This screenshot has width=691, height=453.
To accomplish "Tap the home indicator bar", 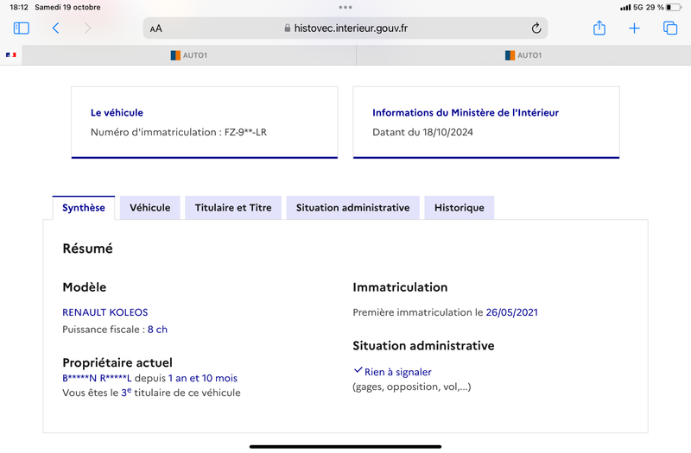I will pos(345,446).
